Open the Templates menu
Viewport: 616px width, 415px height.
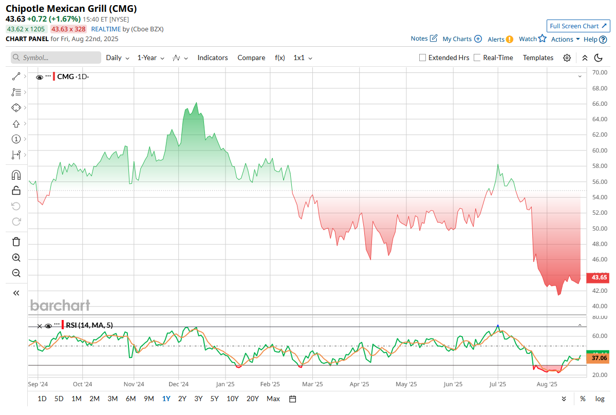pos(538,58)
